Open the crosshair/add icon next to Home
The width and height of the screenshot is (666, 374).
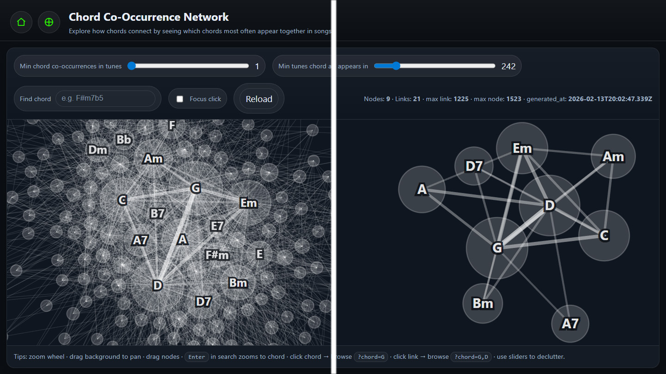pyautogui.click(x=49, y=22)
